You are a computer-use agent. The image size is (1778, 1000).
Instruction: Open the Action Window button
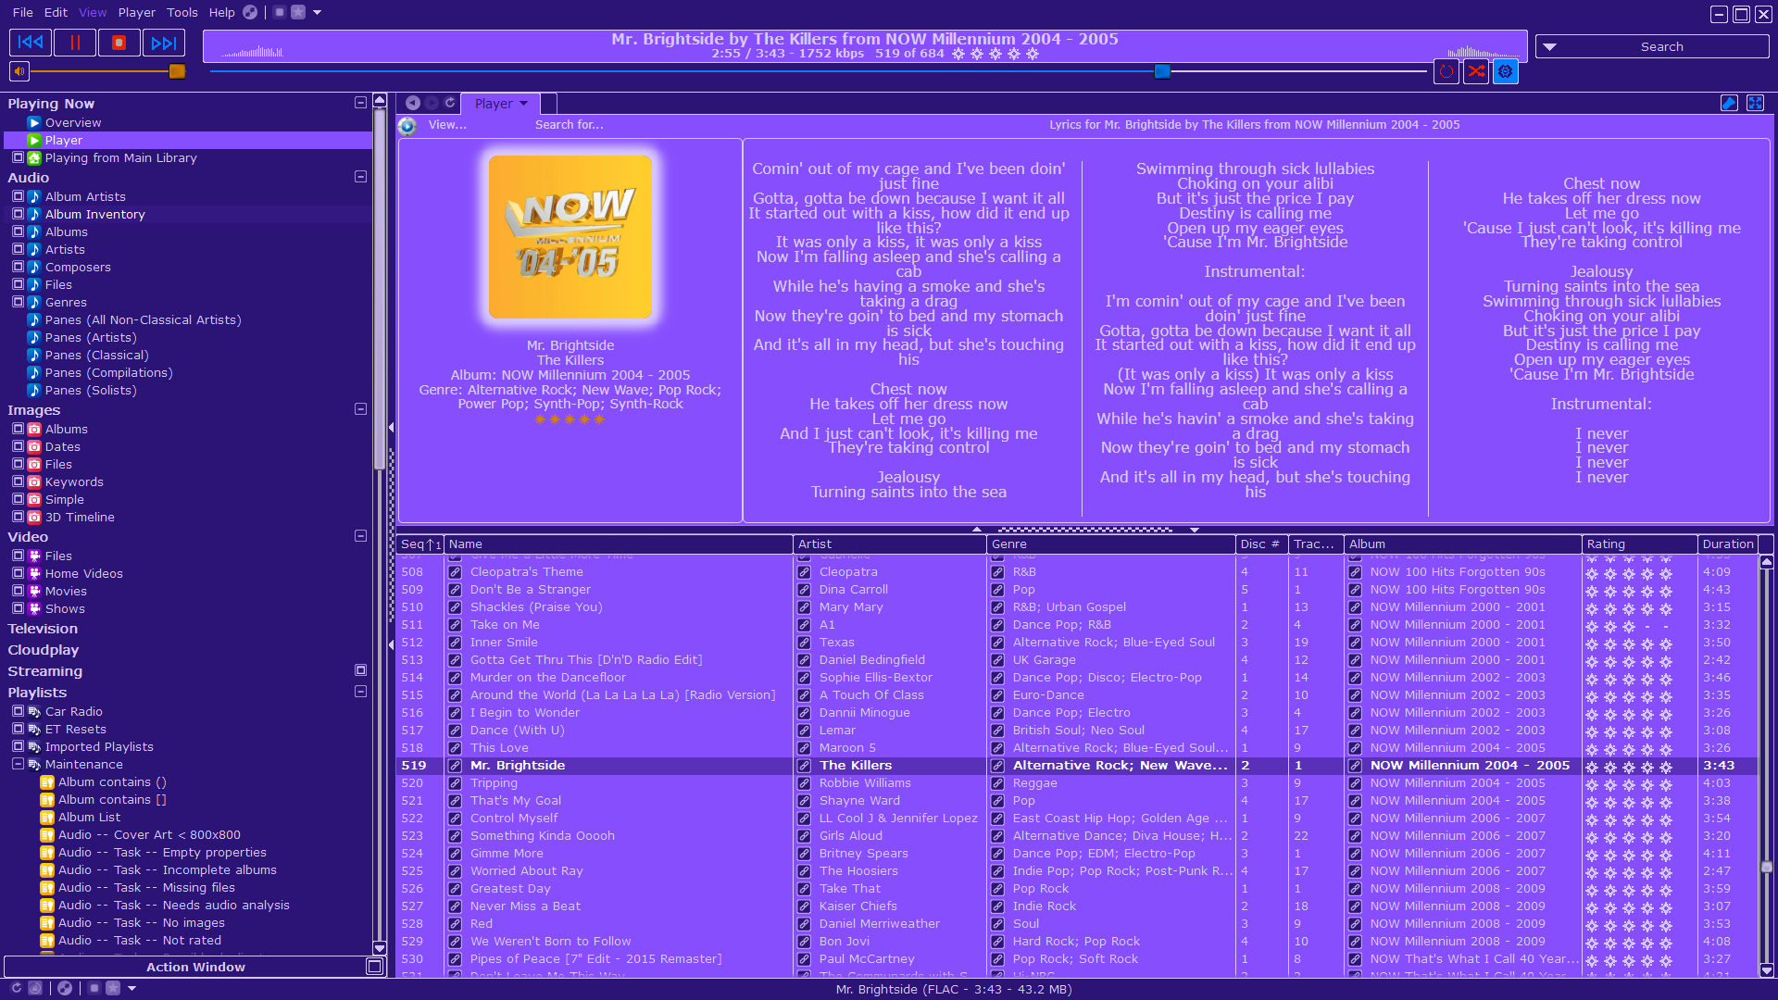coord(195,967)
